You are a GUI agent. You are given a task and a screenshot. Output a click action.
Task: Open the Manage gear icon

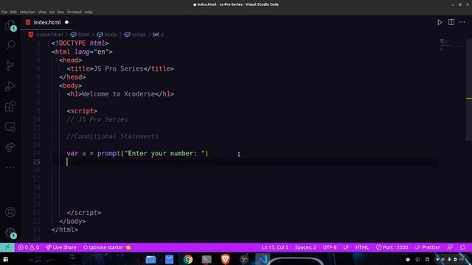pyautogui.click(x=10, y=233)
